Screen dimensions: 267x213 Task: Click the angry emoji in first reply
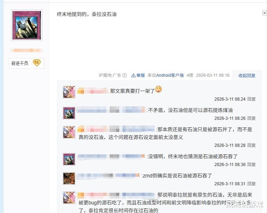pyautogui.click(x=158, y=89)
